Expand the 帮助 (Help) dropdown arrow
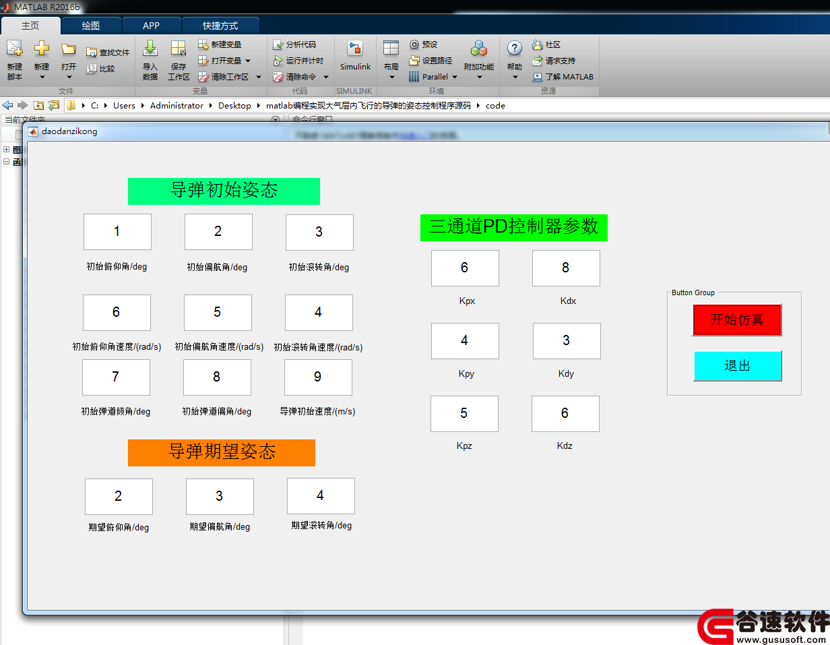This screenshot has width=830, height=645. click(515, 78)
